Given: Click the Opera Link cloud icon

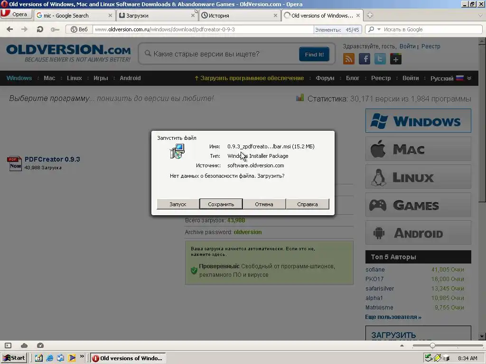Looking at the screenshot, I should point(24,346).
